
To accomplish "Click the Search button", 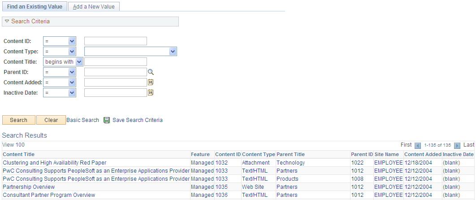I will [x=18, y=120].
